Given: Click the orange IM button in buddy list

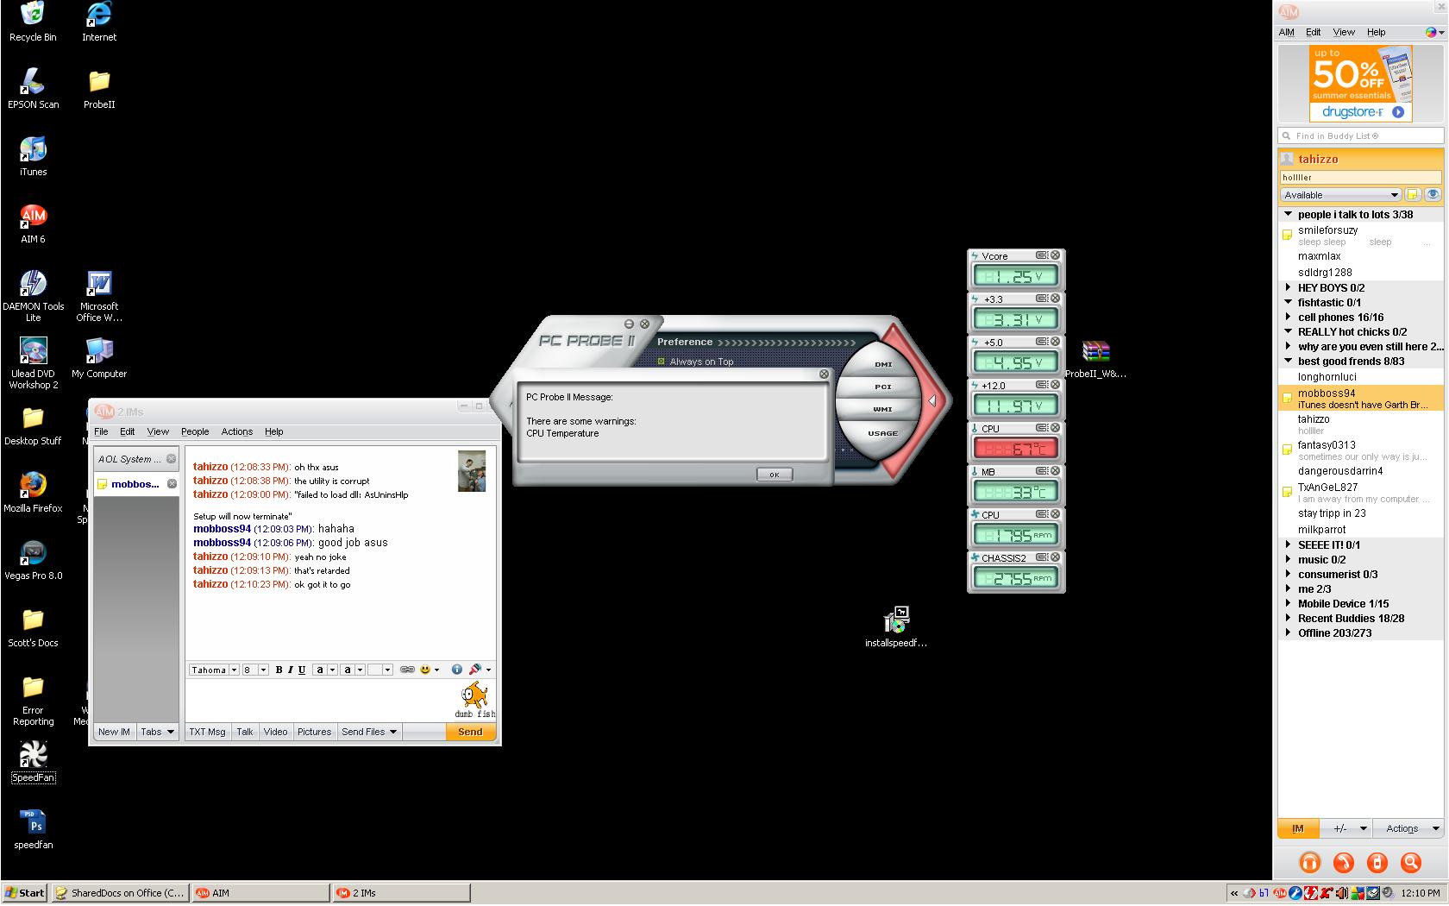Looking at the screenshot, I should 1298,828.
